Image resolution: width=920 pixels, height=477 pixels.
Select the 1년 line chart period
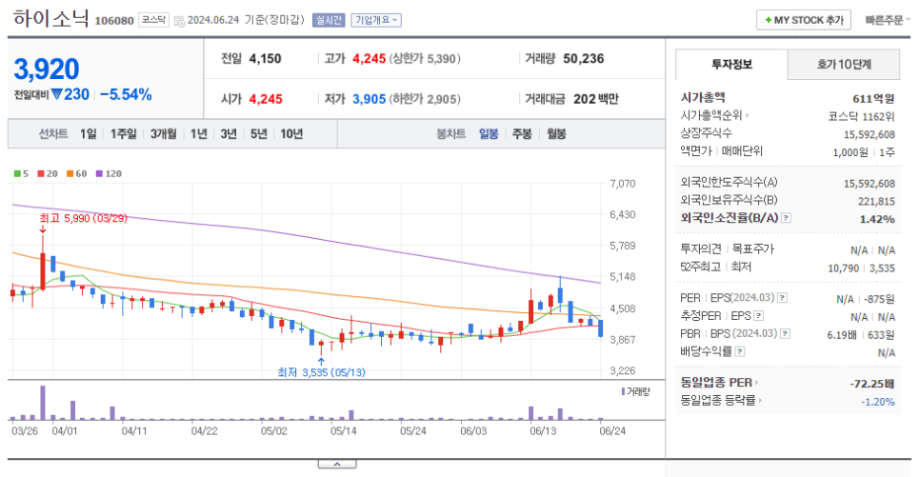(x=199, y=134)
